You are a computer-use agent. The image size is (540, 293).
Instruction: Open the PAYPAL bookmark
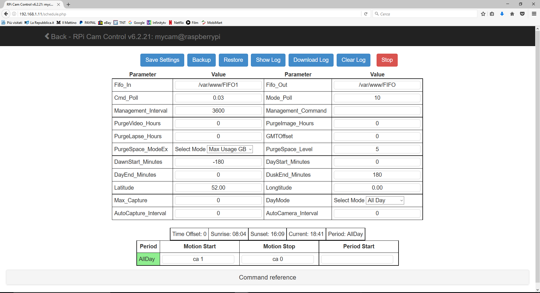click(88, 22)
